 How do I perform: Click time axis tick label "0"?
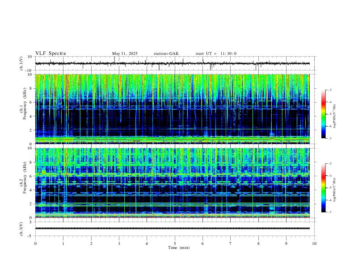(35, 244)
